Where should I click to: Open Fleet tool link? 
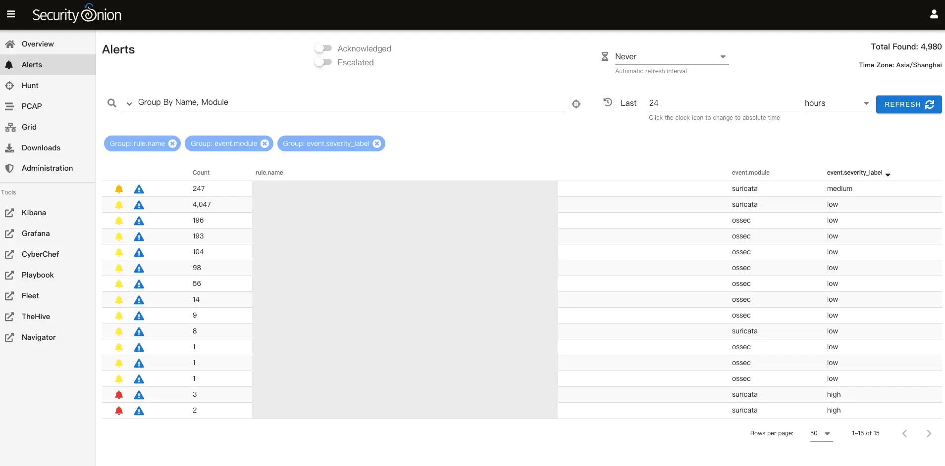48,296
